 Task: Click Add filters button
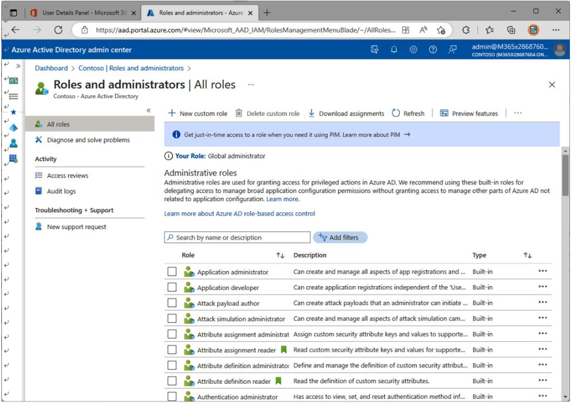click(x=340, y=238)
